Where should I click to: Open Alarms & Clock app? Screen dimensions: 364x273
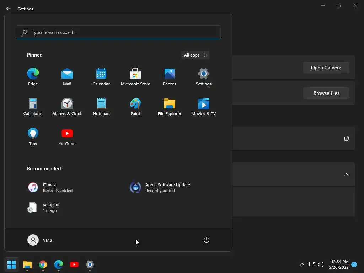[67, 107]
